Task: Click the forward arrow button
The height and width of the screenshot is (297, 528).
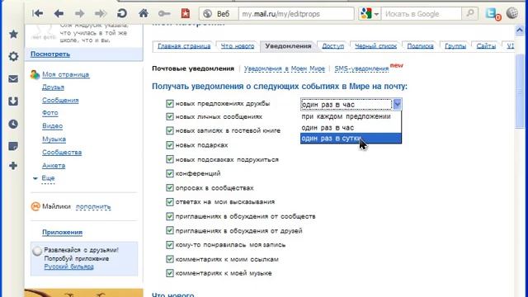Action: (x=79, y=13)
